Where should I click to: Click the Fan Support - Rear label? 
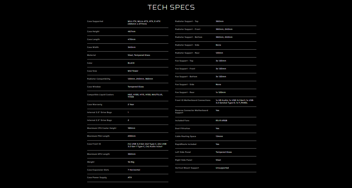[185, 92]
